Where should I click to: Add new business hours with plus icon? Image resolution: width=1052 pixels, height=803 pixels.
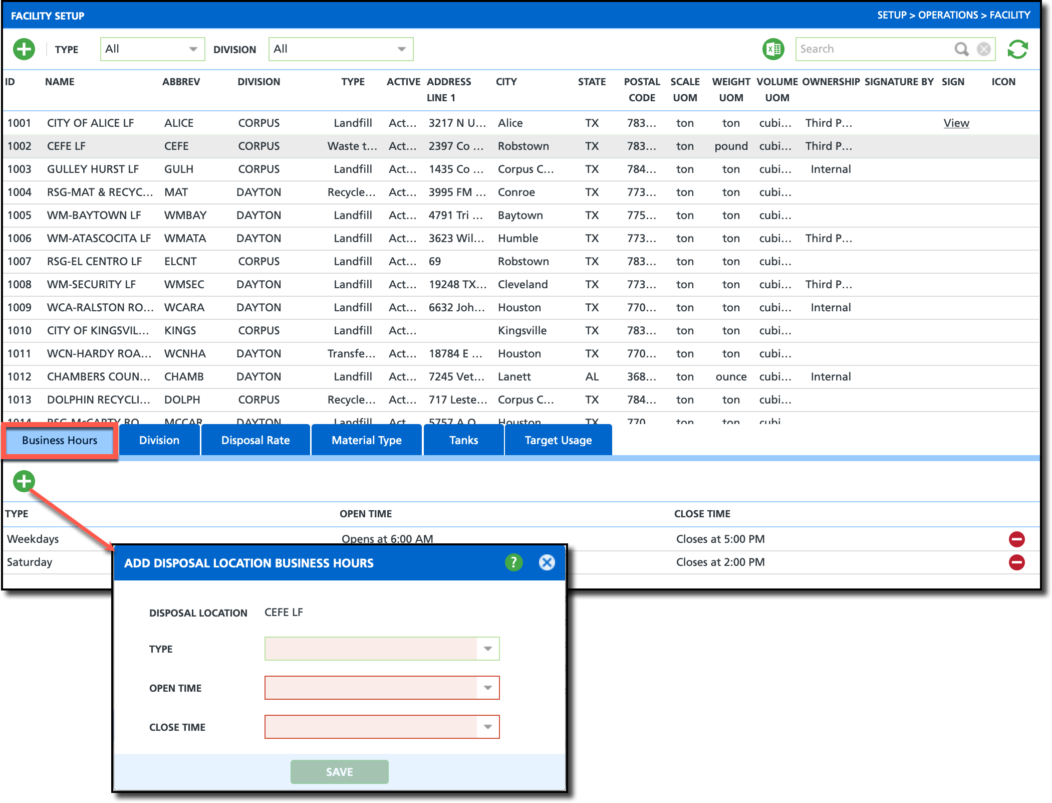click(24, 481)
